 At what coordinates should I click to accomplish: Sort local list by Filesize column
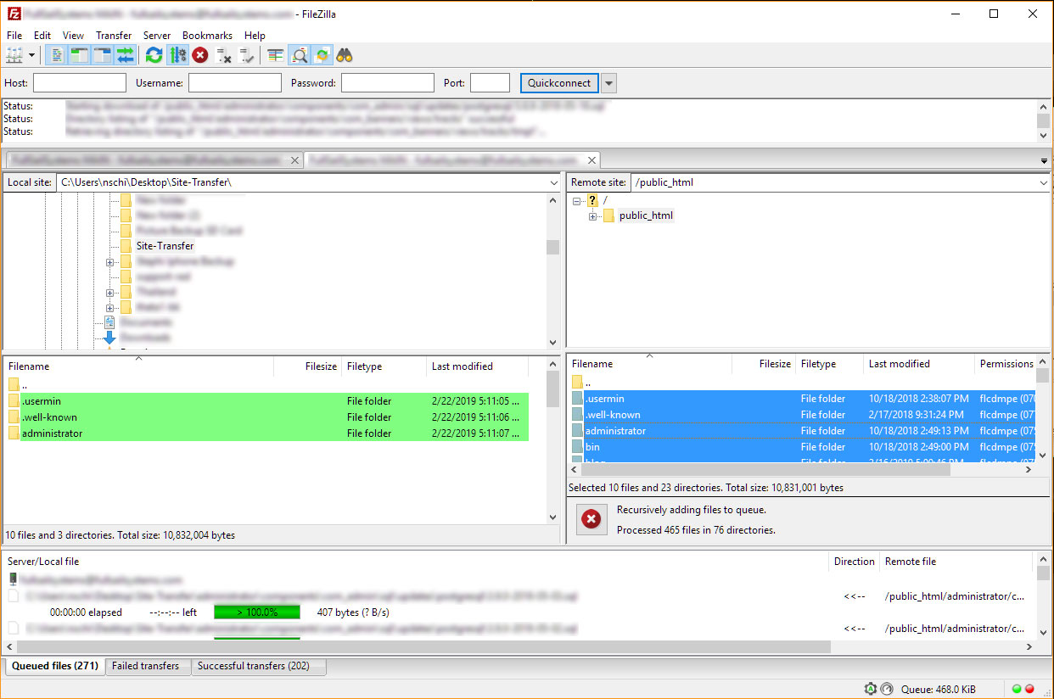(307, 366)
